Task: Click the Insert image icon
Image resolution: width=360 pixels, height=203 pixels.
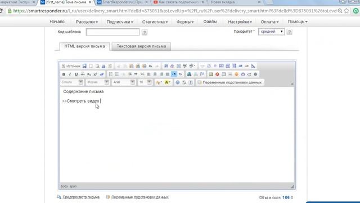Action: 211,74
